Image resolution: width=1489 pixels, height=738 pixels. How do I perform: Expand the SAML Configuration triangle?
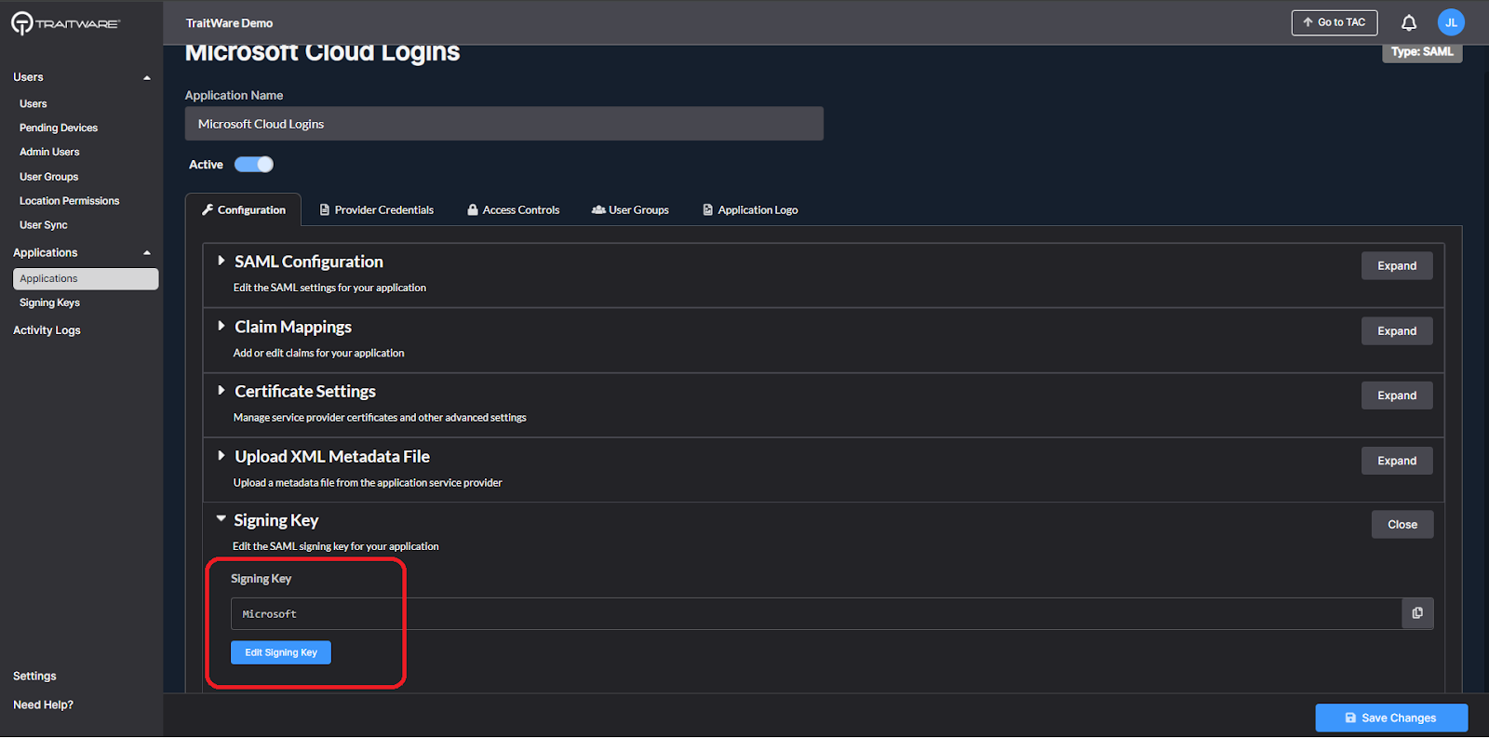pos(221,261)
